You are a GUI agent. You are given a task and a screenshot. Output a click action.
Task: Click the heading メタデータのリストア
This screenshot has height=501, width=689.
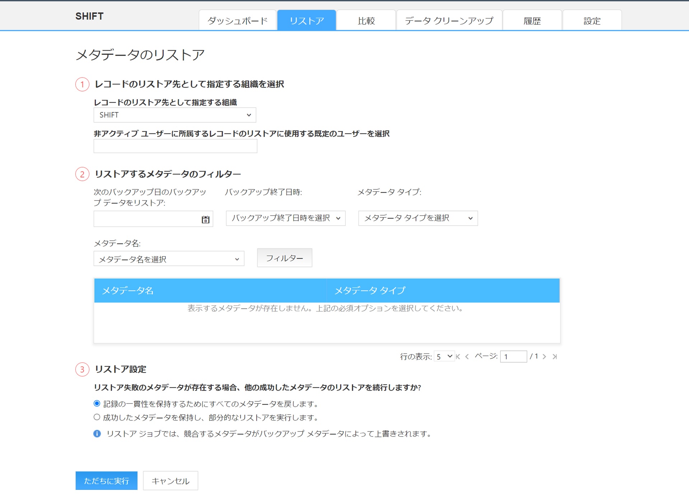point(140,55)
